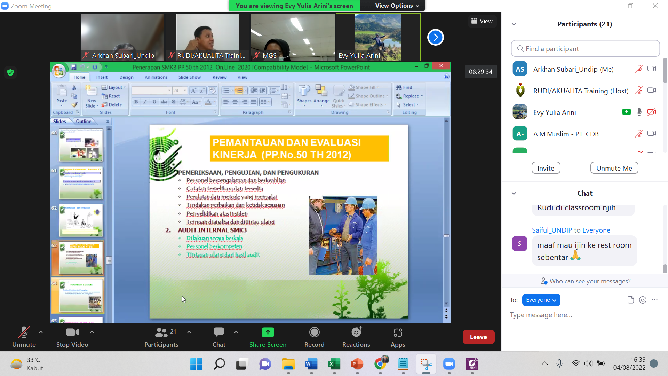Click the Find a participant field
The height and width of the screenshot is (376, 668).
(x=585, y=49)
